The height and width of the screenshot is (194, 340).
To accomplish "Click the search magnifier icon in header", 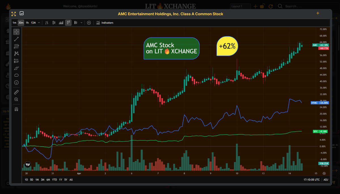I will pyautogui.click(x=280, y=6).
